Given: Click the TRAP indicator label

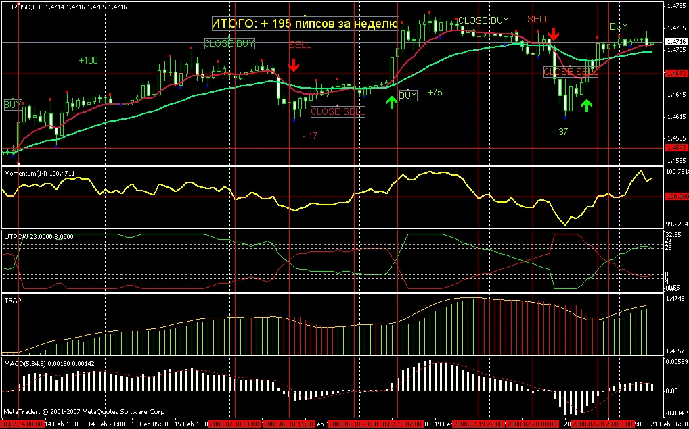Looking at the screenshot, I should coord(12,300).
